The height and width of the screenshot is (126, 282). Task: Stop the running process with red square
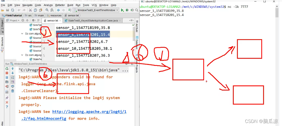tap(7, 73)
